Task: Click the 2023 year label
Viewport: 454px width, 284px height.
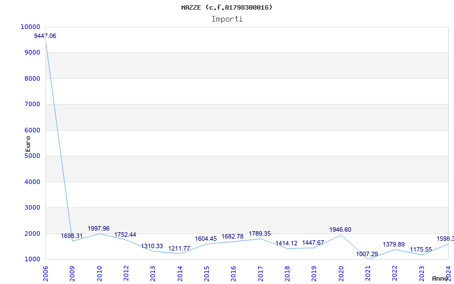Action: [x=422, y=273]
